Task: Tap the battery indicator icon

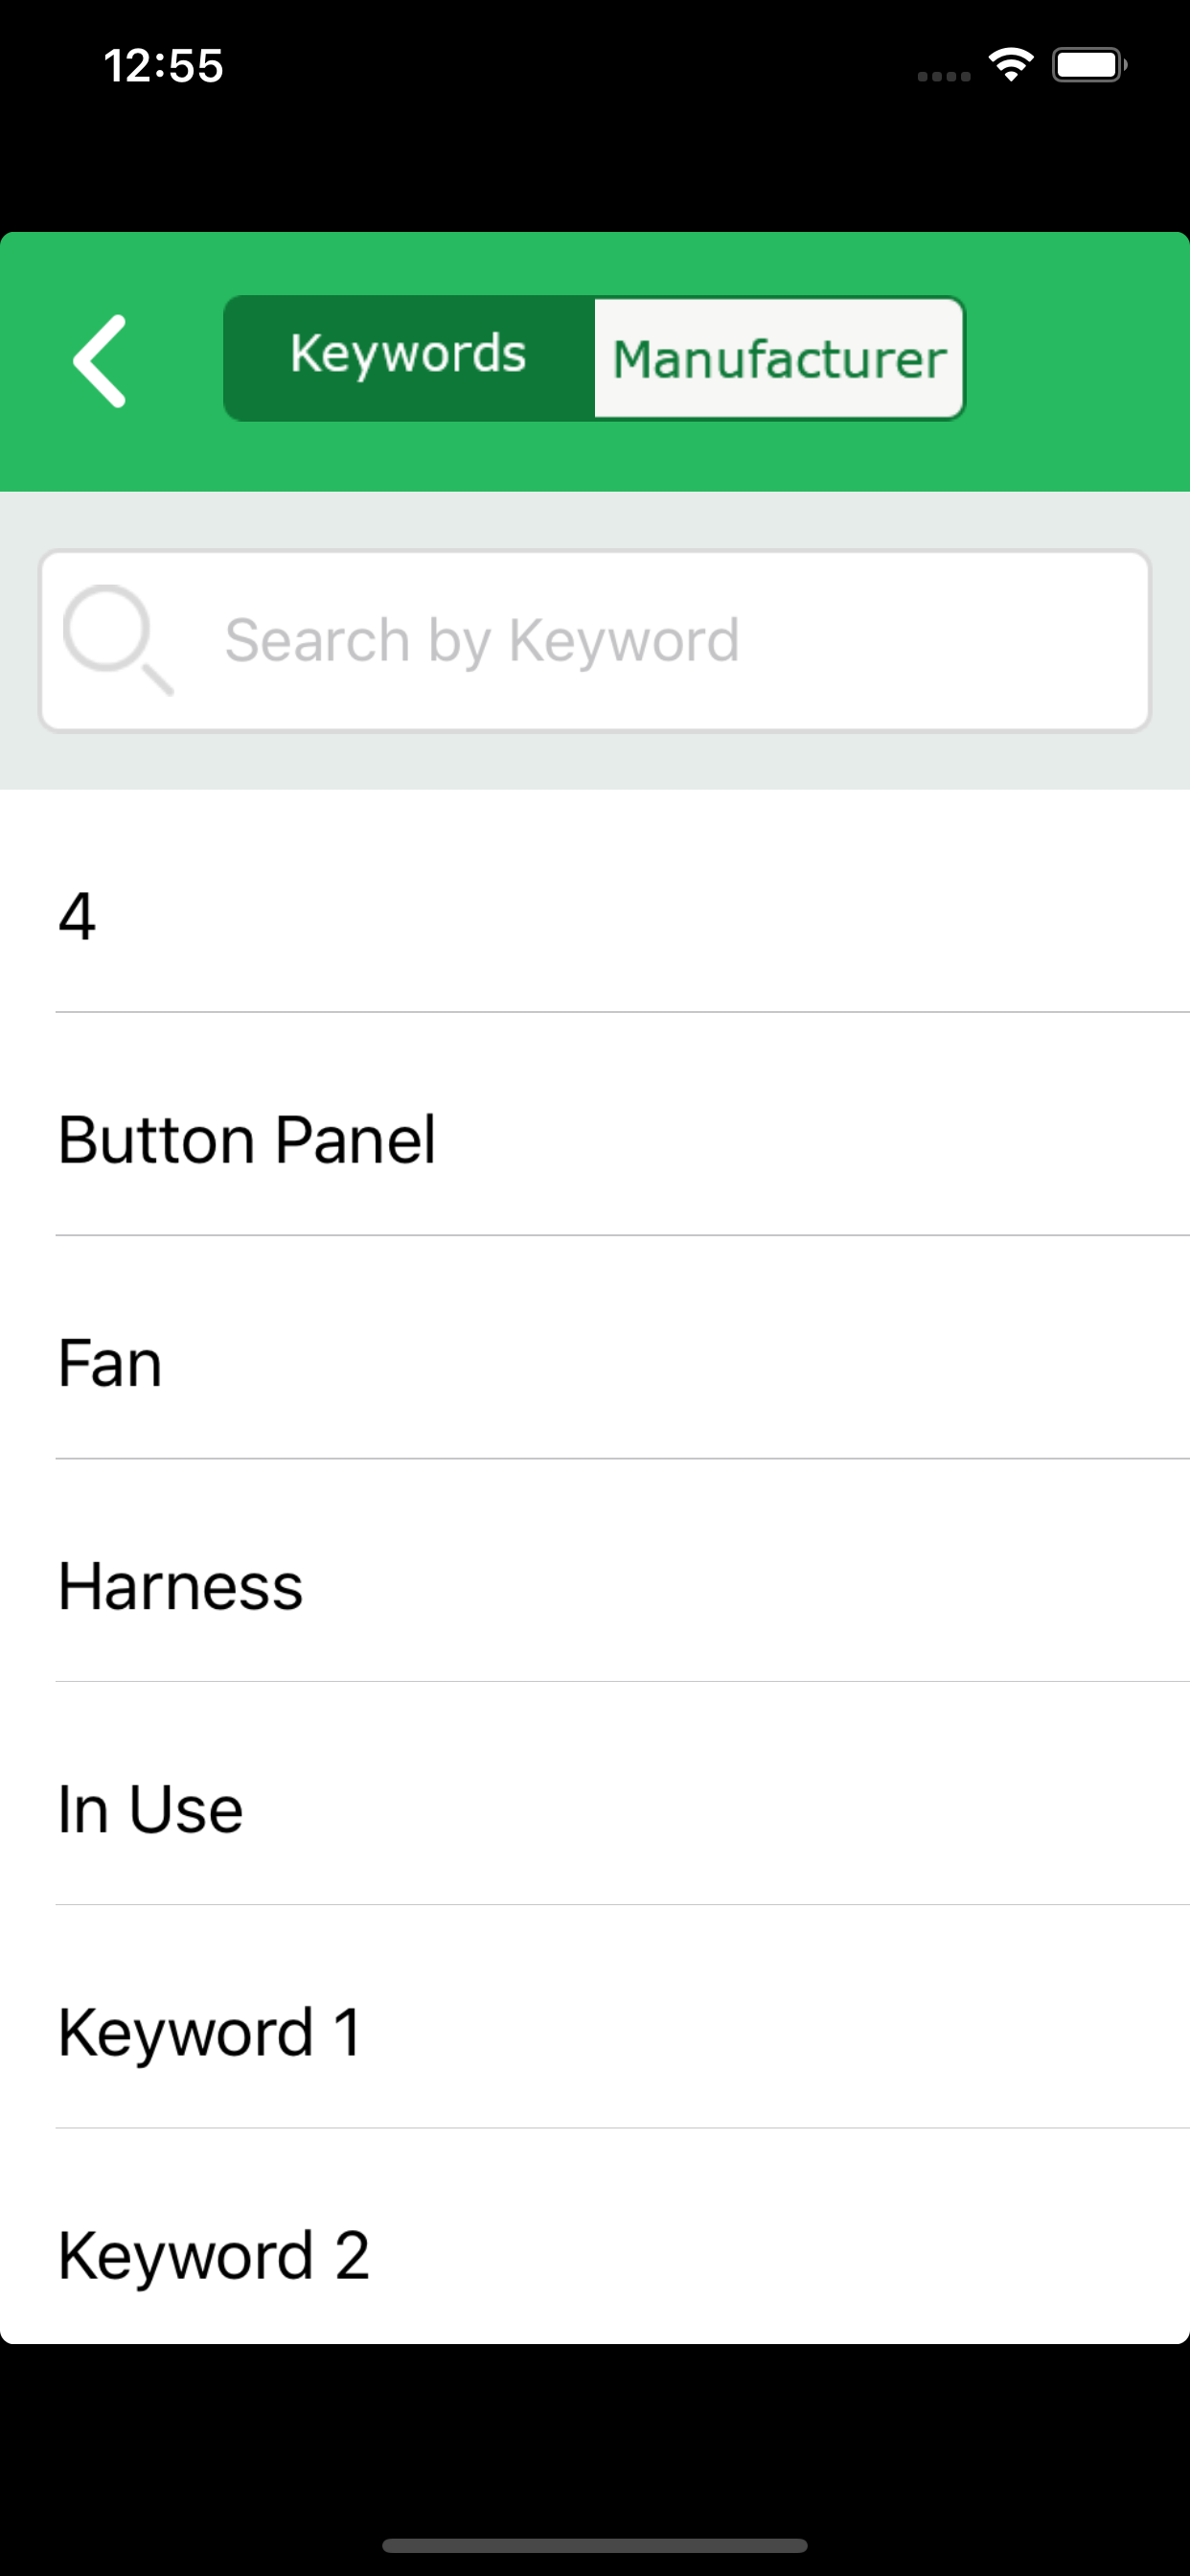Action: pyautogui.click(x=1089, y=66)
